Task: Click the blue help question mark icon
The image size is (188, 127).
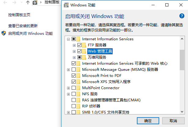Action: 182,16
